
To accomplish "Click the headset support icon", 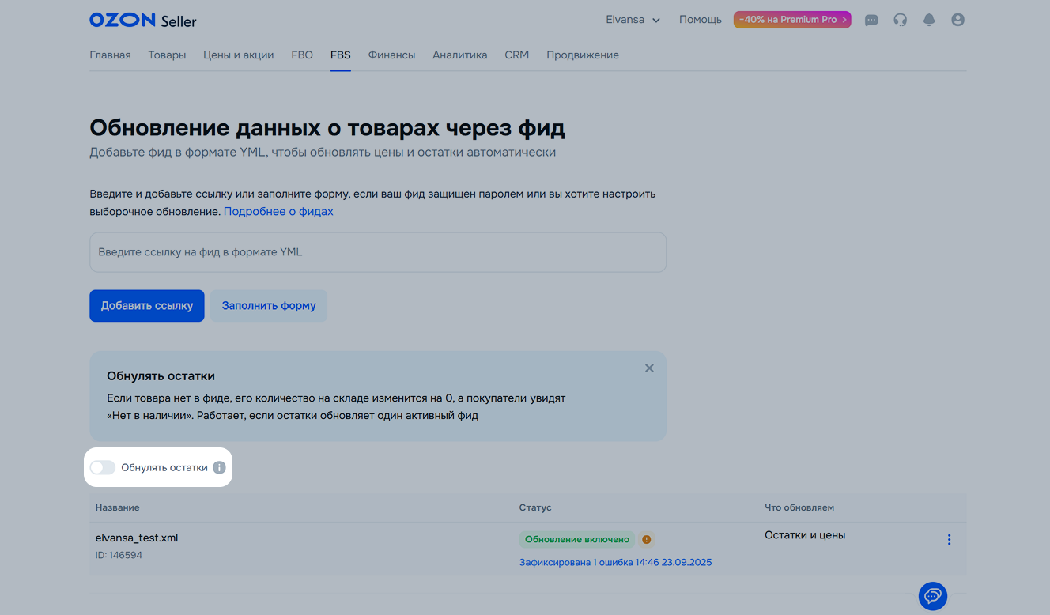I will coord(900,20).
